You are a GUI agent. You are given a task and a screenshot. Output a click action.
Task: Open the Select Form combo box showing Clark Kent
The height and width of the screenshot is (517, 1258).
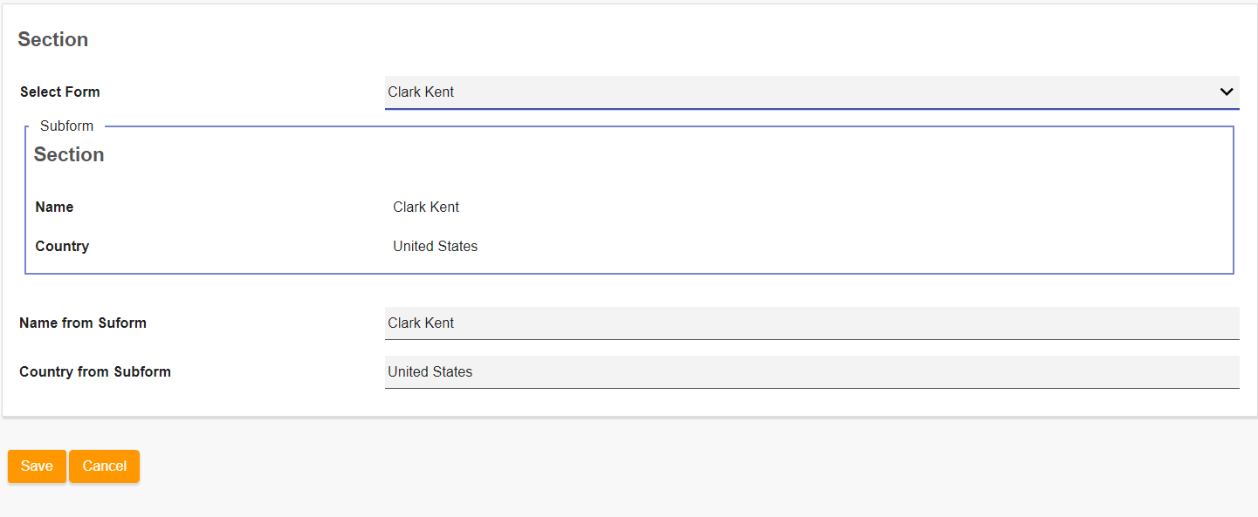coord(786,92)
